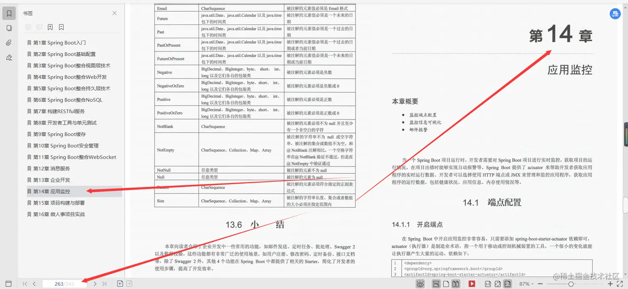This screenshot has width=628, height=289.
Task: Enable two-page book view
Action: (x=456, y=284)
